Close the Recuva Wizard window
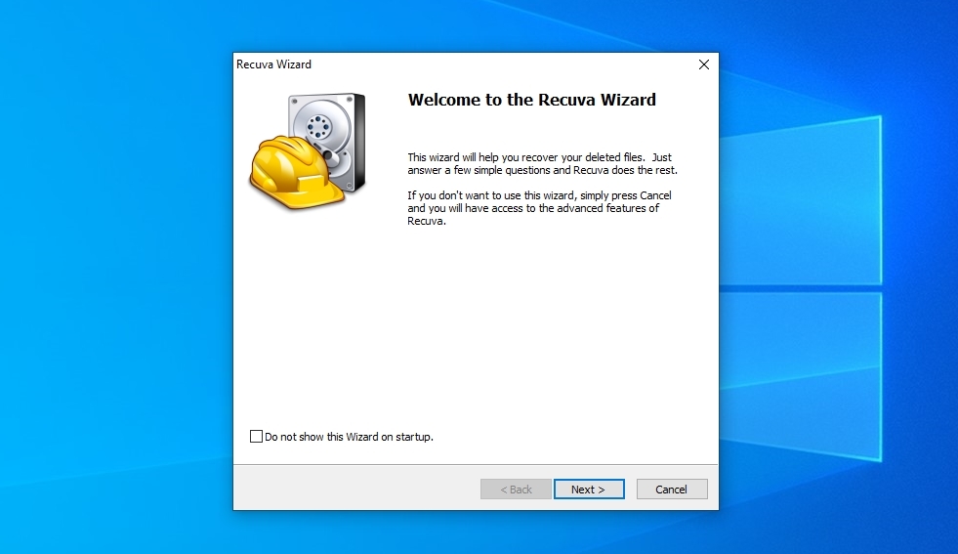Screen dimensions: 958x554 coord(704,64)
